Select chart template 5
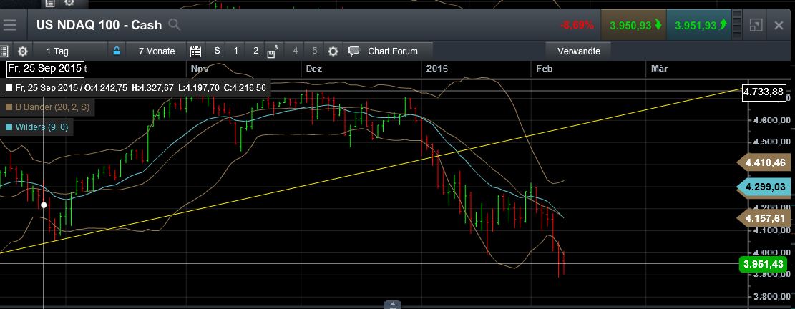Viewport: 795px width, 309px height. tap(314, 51)
